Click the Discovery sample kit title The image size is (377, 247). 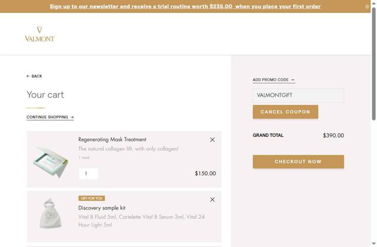(102, 208)
